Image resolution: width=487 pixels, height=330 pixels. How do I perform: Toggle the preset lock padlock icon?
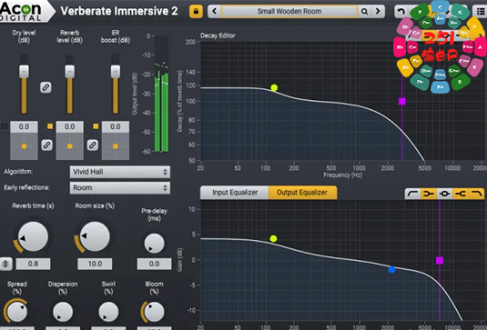pyautogui.click(x=196, y=12)
